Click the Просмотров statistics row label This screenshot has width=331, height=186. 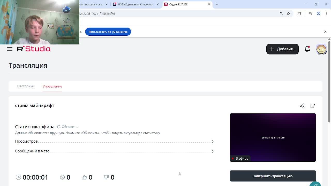point(26,141)
